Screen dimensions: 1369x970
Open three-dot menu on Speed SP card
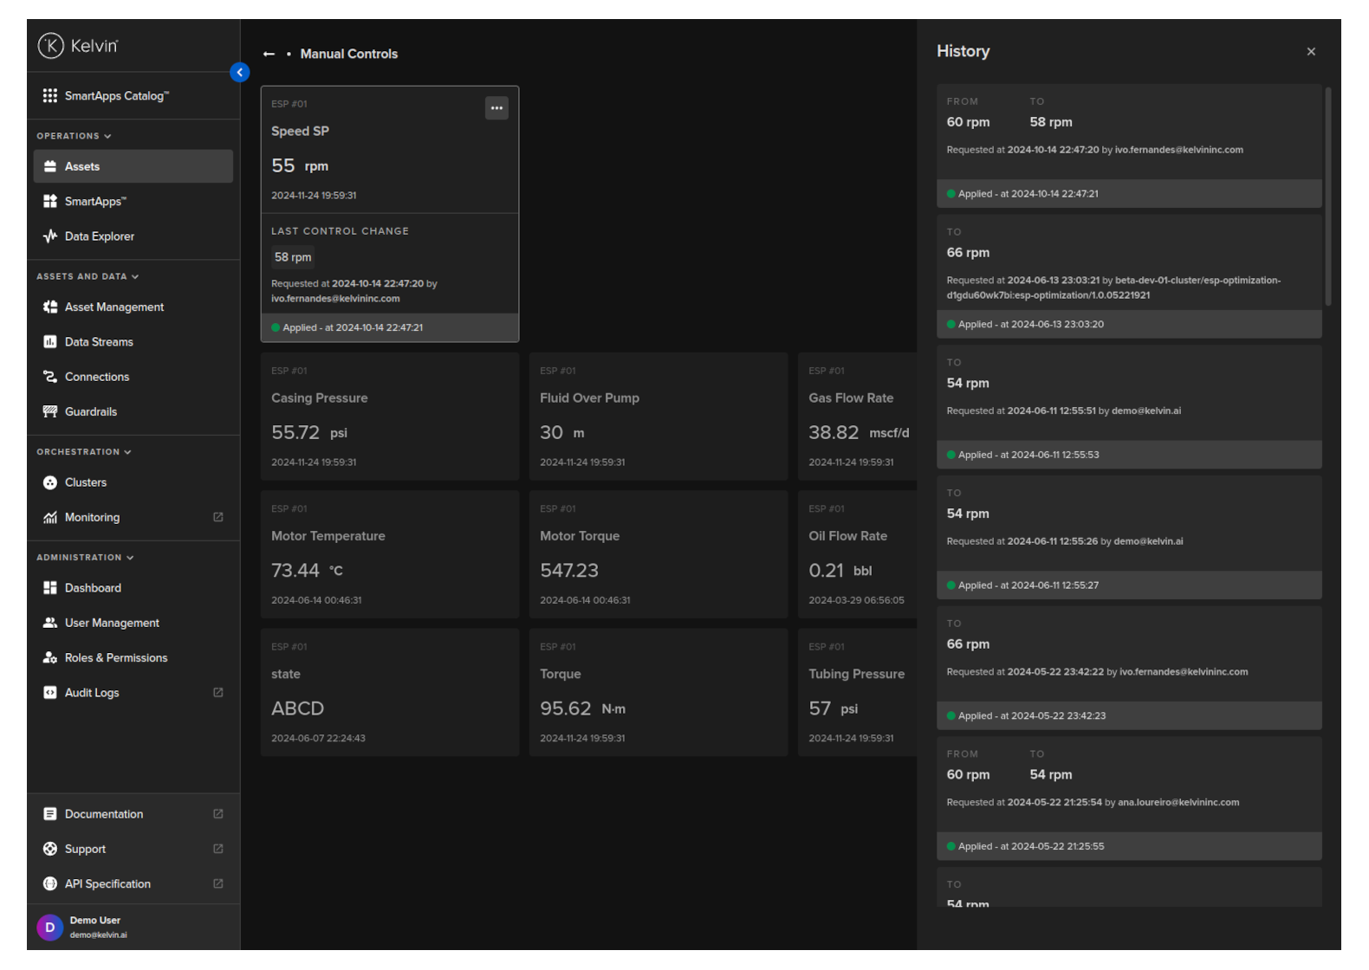click(x=496, y=108)
